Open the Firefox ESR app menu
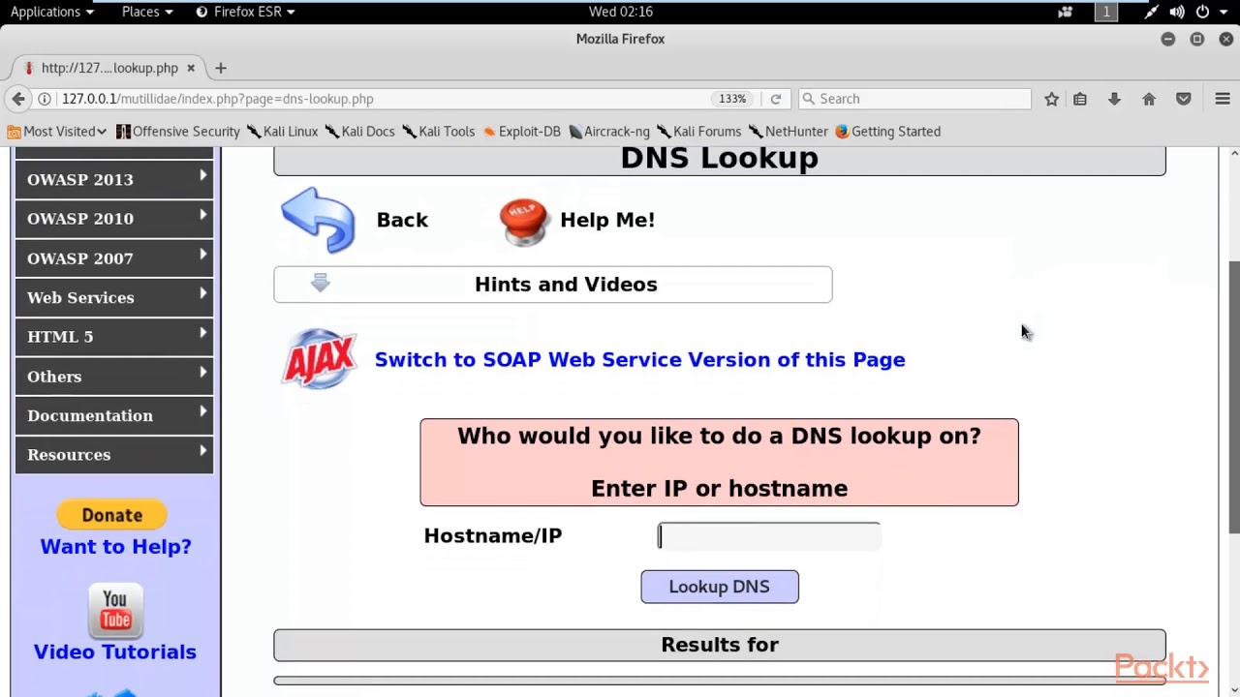Image resolution: width=1240 pixels, height=697 pixels. click(246, 12)
